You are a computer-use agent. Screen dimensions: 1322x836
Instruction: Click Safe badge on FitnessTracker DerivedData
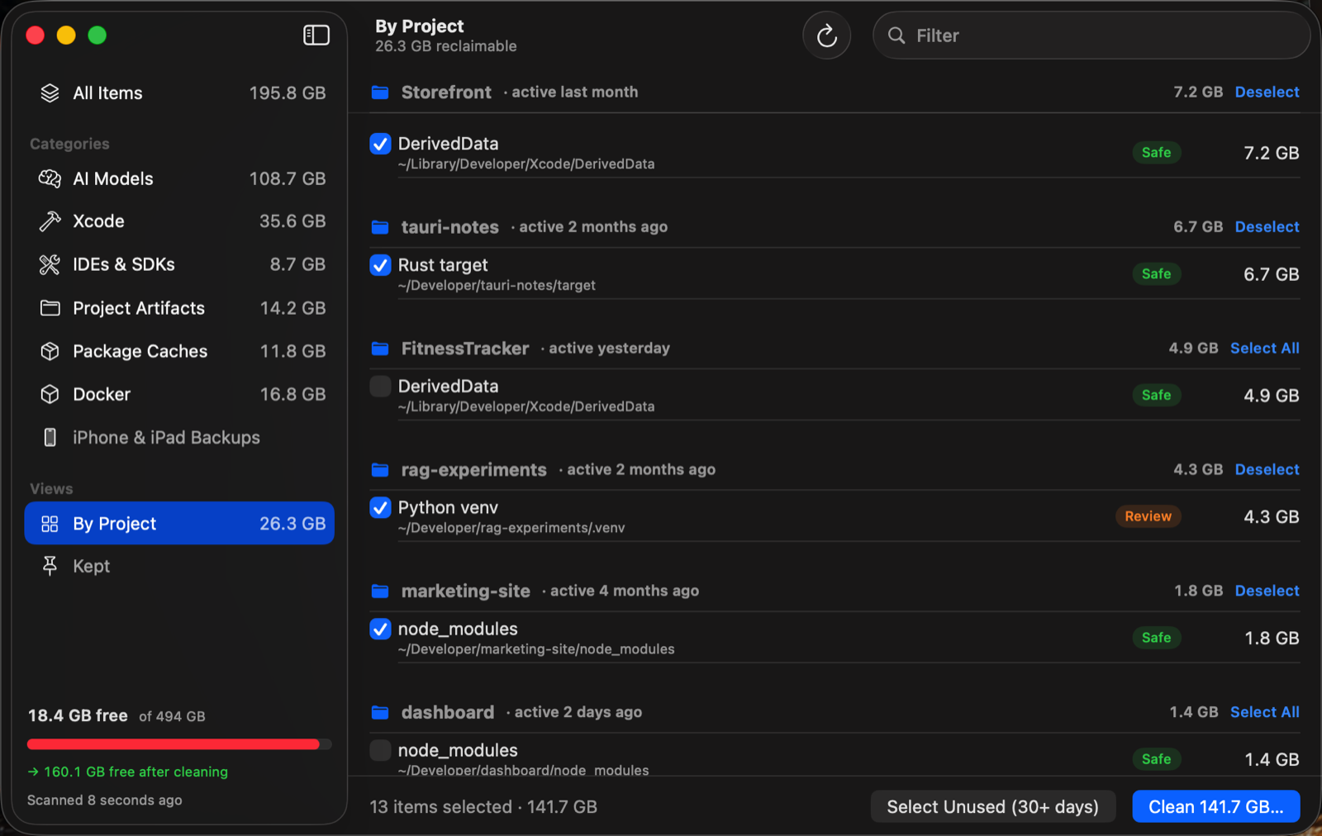pyautogui.click(x=1156, y=395)
